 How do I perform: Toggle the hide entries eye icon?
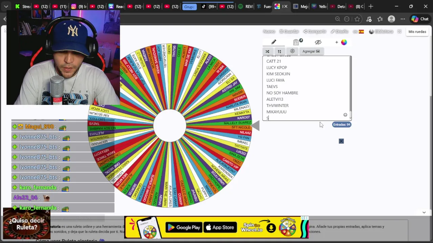click(318, 42)
